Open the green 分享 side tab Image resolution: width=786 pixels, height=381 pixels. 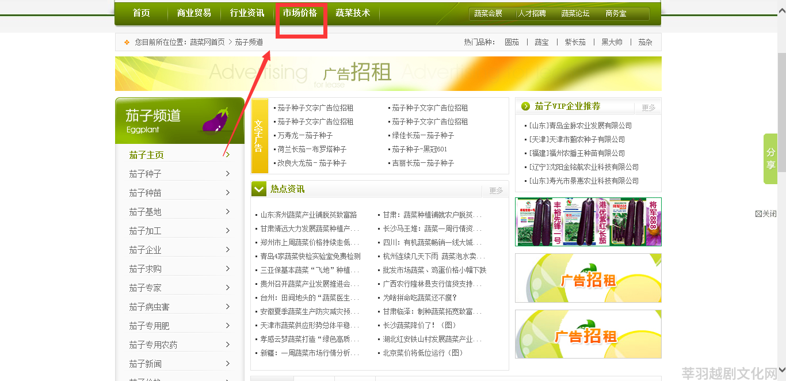pos(770,159)
